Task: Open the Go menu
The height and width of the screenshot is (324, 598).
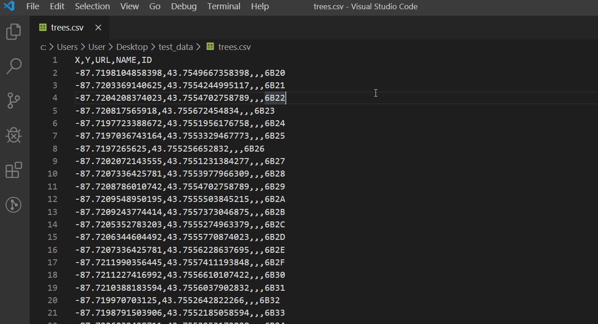Action: 155,6
